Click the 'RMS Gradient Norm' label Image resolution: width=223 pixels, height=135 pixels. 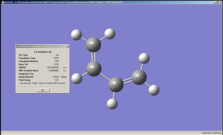pos(28,70)
